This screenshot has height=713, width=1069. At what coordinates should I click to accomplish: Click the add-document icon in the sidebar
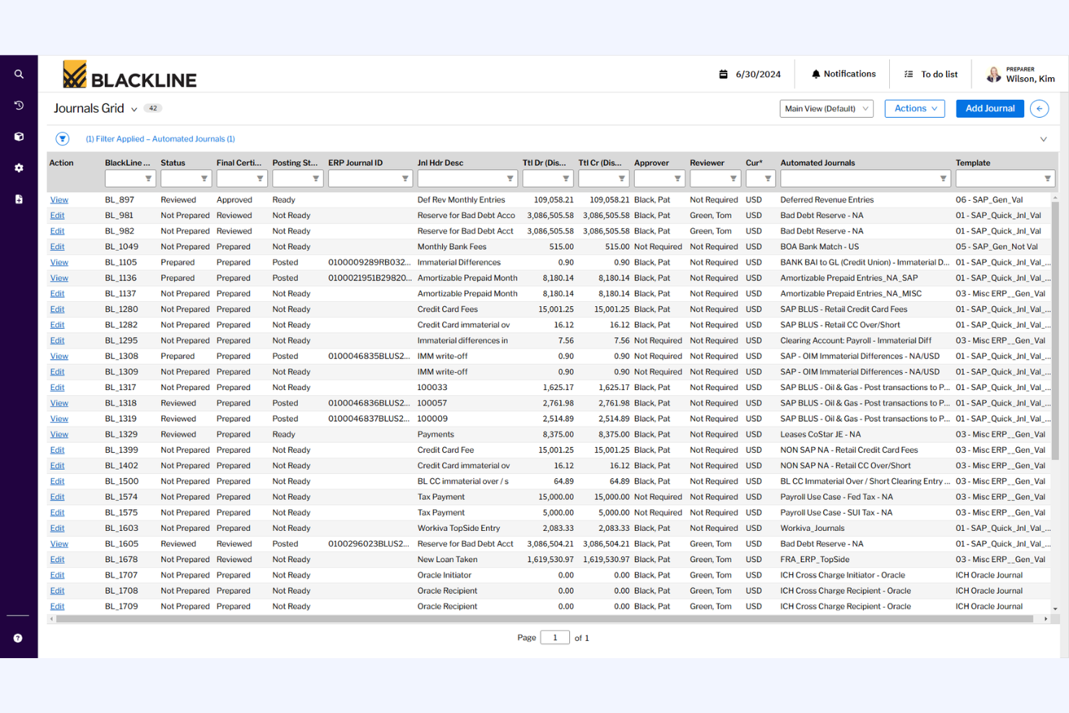point(19,199)
